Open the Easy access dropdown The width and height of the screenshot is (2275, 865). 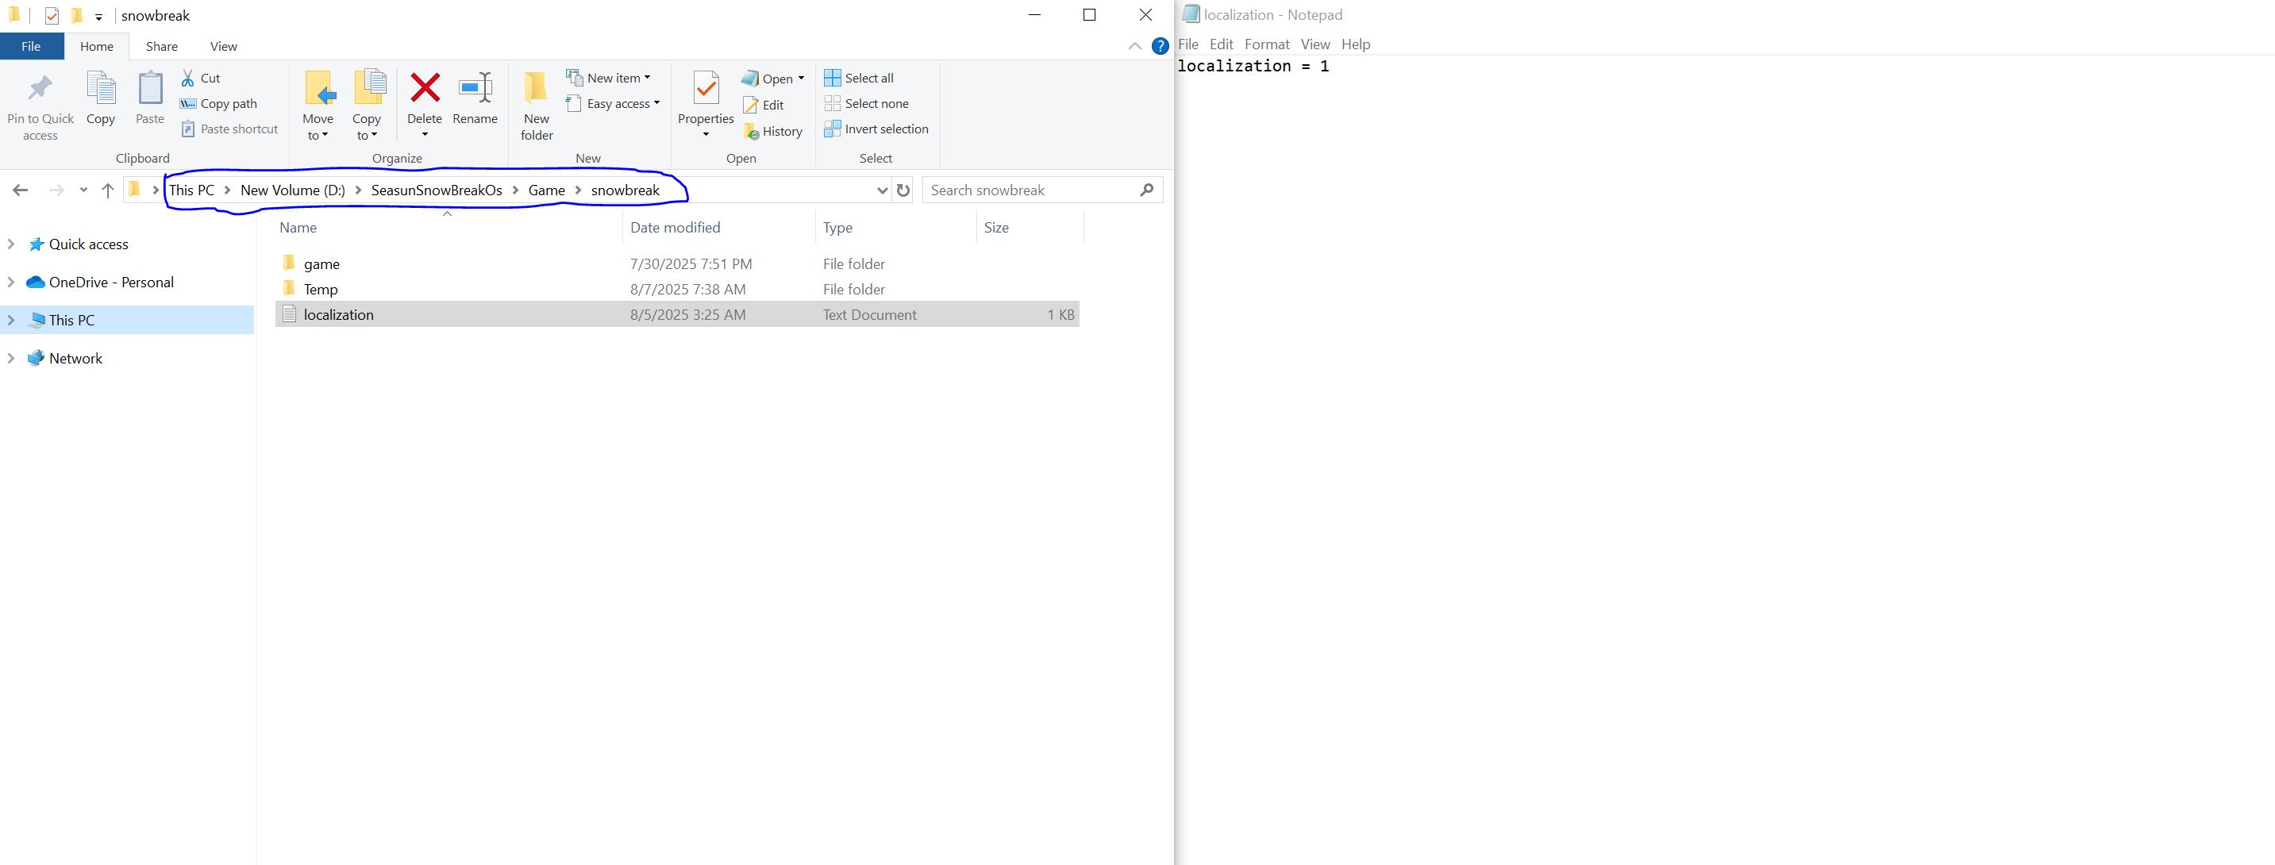[x=614, y=103]
